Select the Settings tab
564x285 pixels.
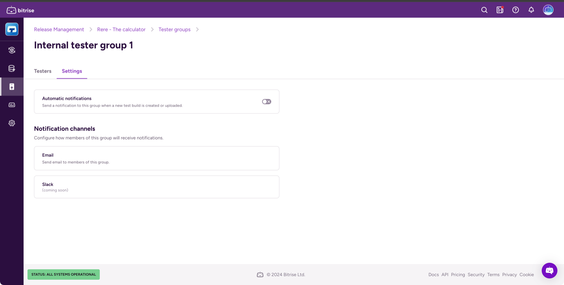coord(72,71)
